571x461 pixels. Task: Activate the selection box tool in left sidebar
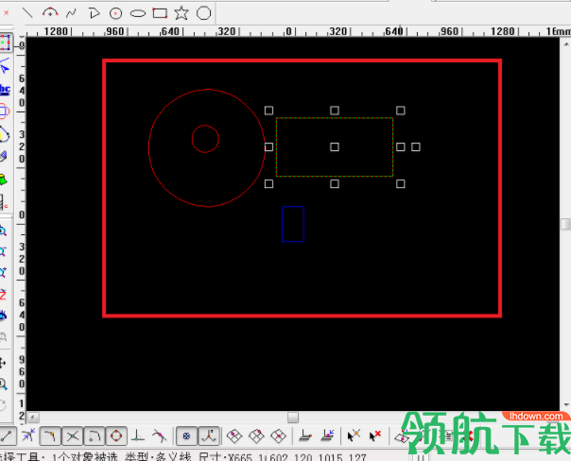[x=5, y=43]
